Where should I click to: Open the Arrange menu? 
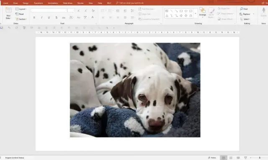203,12
